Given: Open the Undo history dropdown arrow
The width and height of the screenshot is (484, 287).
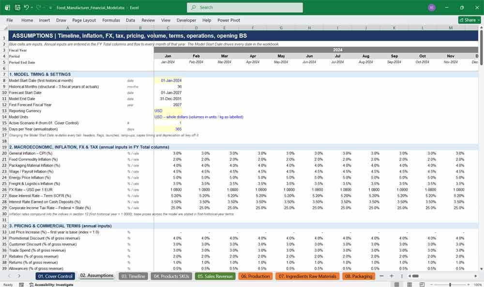Looking at the screenshot, I should click(x=32, y=7).
